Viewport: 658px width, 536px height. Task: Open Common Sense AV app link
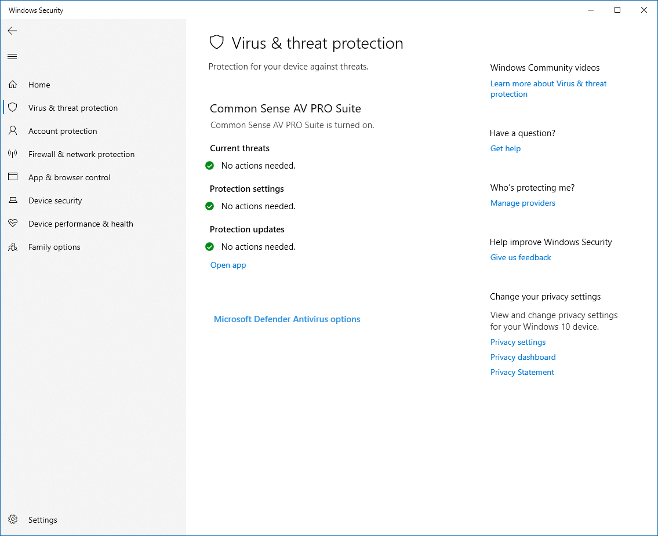(228, 265)
